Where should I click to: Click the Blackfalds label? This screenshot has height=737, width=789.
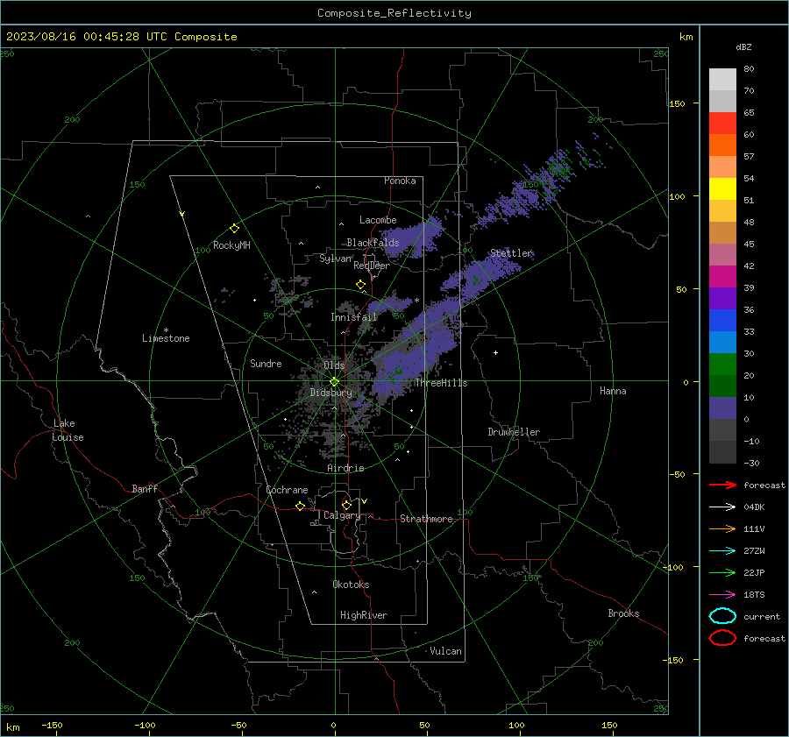[373, 243]
